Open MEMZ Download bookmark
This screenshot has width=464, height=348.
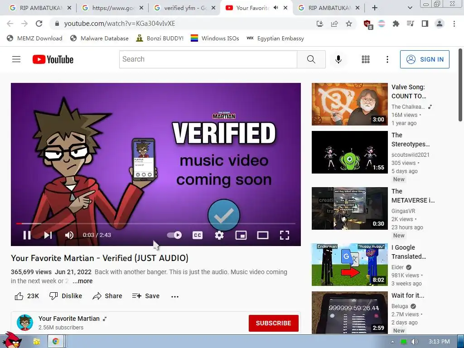pyautogui.click(x=34, y=38)
